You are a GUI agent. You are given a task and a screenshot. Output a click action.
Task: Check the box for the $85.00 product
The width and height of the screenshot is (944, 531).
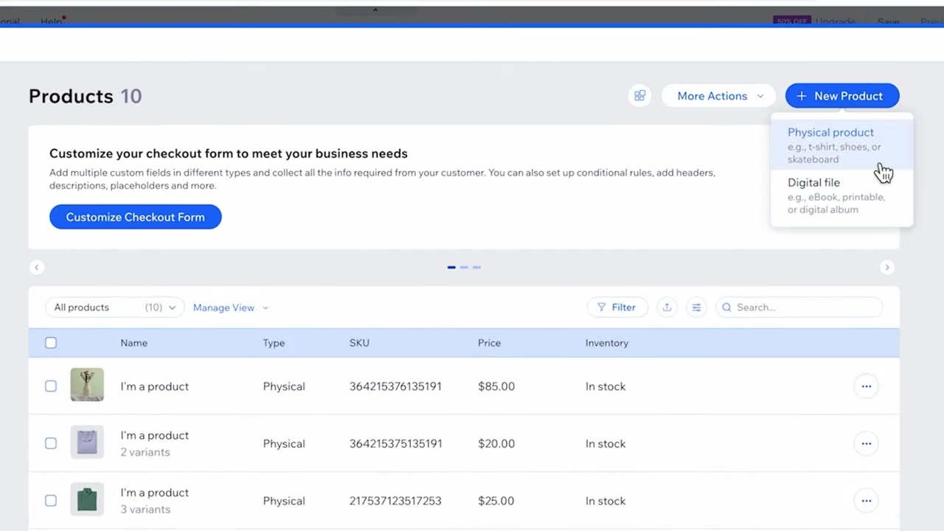51,386
